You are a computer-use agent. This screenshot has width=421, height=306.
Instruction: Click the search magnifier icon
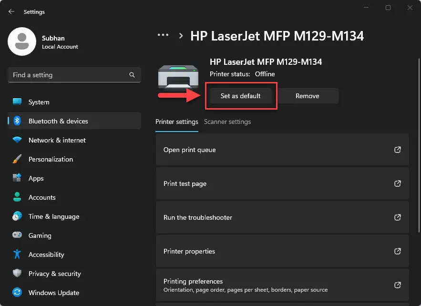(132, 75)
